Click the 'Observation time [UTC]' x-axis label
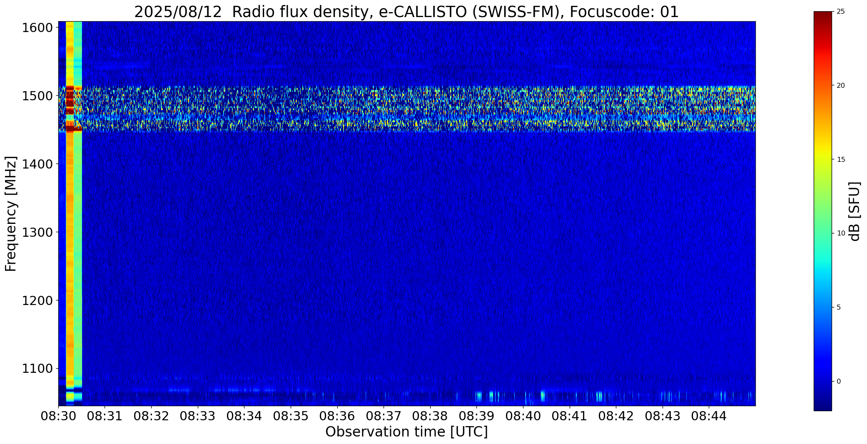This screenshot has height=444, width=867. tap(406, 432)
